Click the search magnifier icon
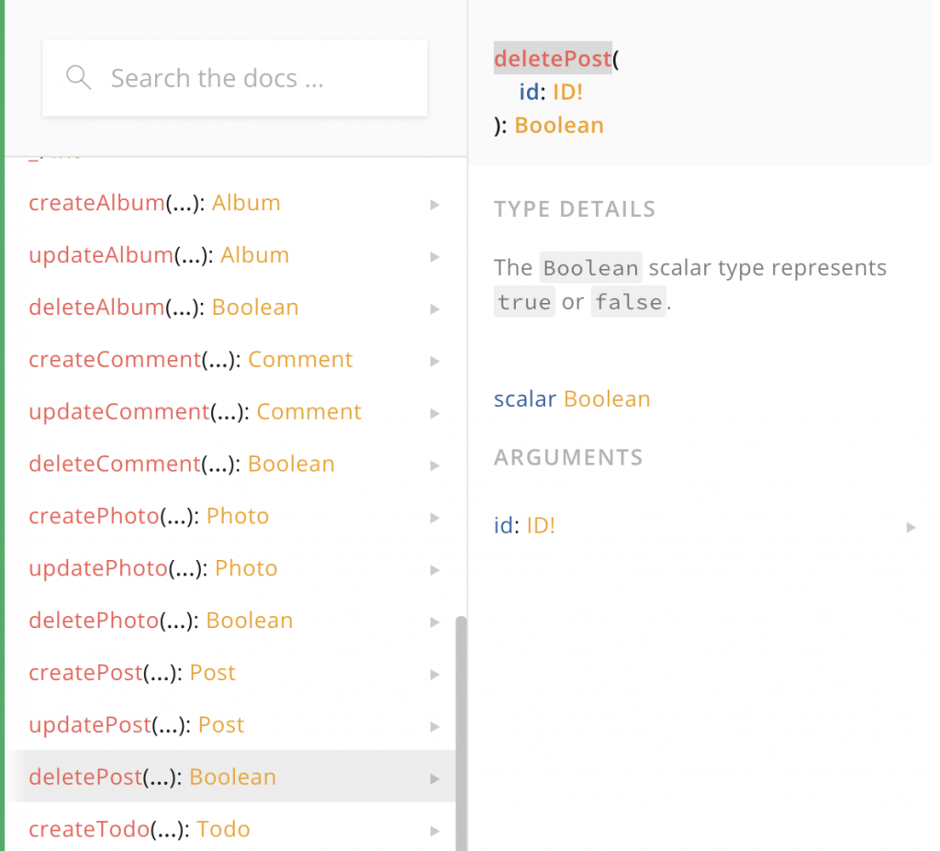 79,78
